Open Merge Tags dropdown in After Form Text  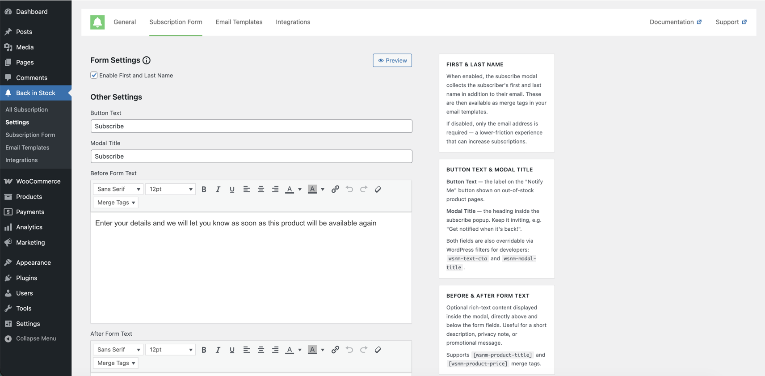click(116, 363)
